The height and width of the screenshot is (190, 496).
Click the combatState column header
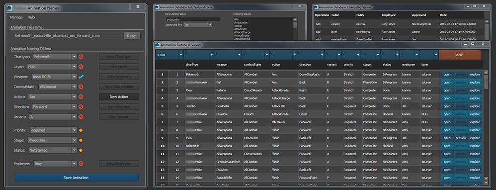click(x=252, y=65)
